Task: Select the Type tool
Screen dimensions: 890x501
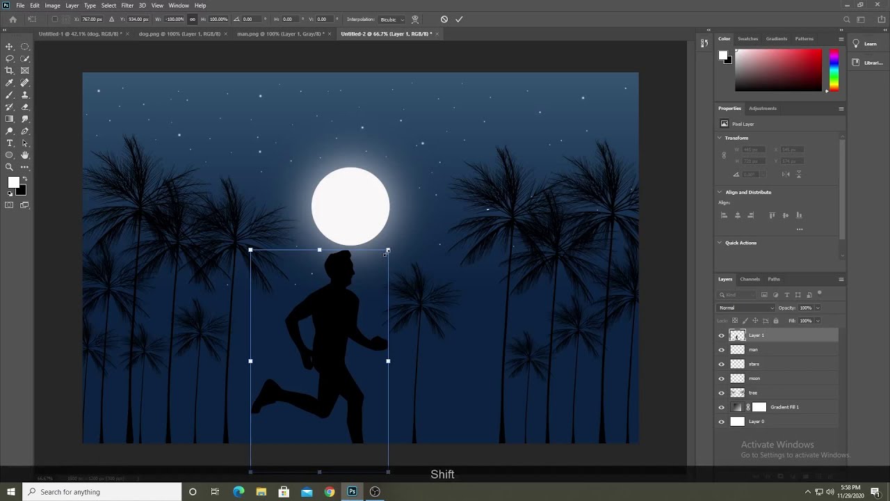Action: [x=10, y=143]
